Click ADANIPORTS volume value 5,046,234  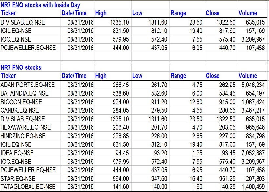pos(253,85)
